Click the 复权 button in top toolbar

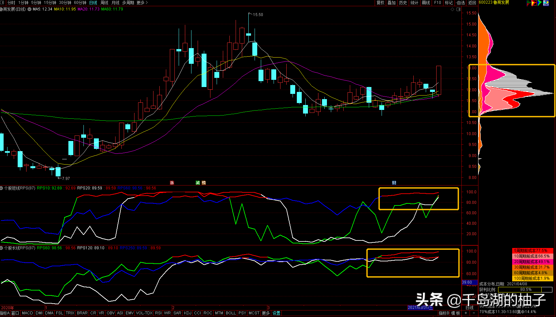coord(380,3)
